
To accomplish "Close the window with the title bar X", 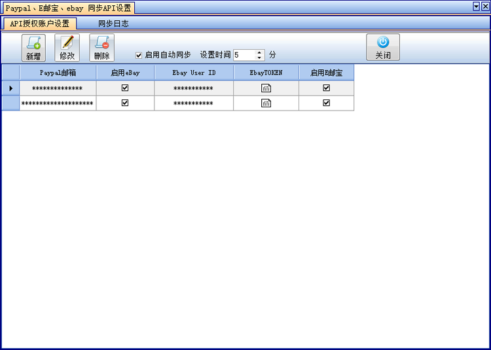I will point(485,7).
